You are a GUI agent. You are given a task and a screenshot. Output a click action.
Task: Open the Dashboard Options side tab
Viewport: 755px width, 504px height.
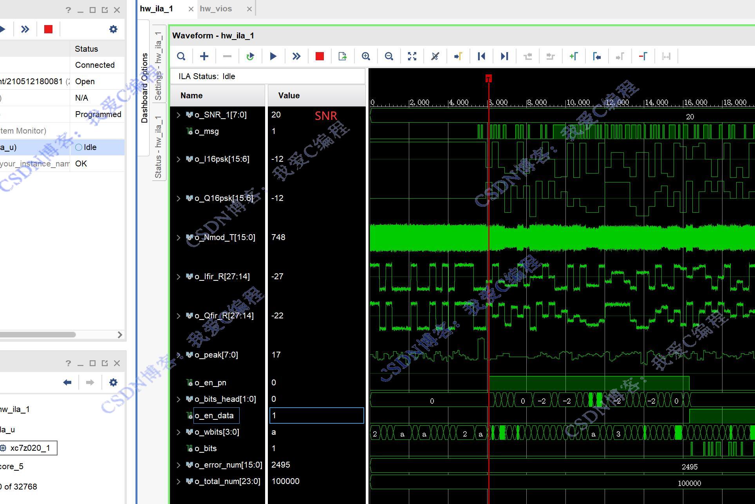click(144, 88)
